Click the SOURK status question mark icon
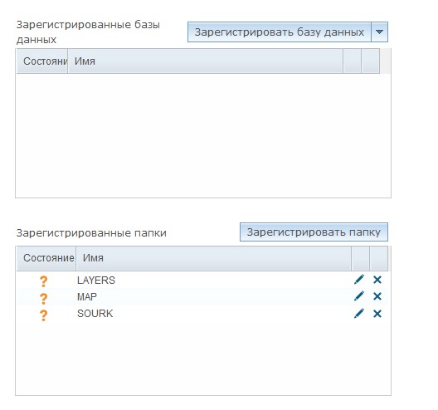Viewport: 438px width, 410px height. pos(43,315)
